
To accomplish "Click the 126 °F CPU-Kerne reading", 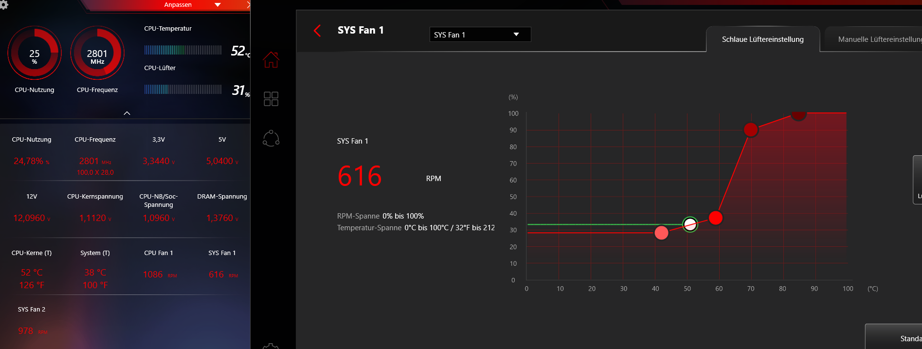I will 32,285.
